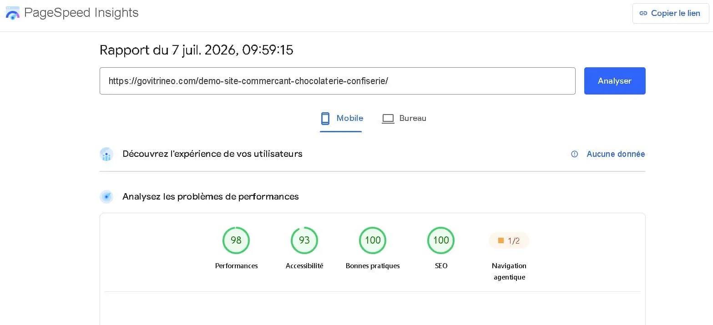The width and height of the screenshot is (713, 325).
Task: Open the Bonnes pratiques score gauge 100
Action: 373,240
